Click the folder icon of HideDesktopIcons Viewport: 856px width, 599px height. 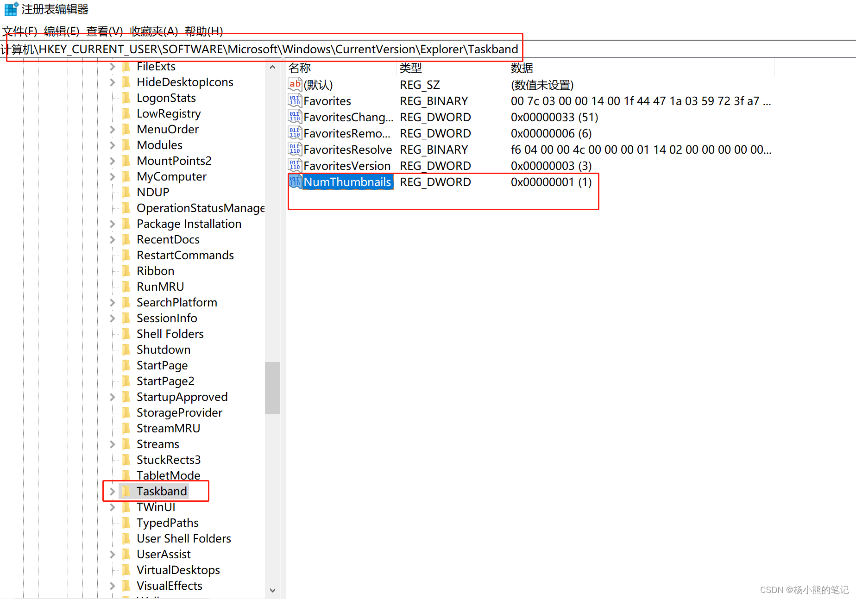[126, 82]
